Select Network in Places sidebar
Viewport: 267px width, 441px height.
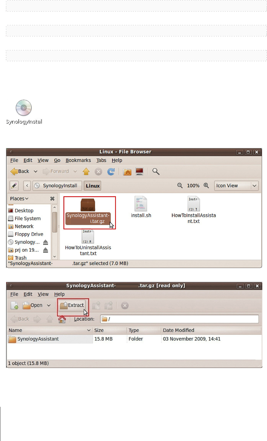pyautogui.click(x=21, y=226)
